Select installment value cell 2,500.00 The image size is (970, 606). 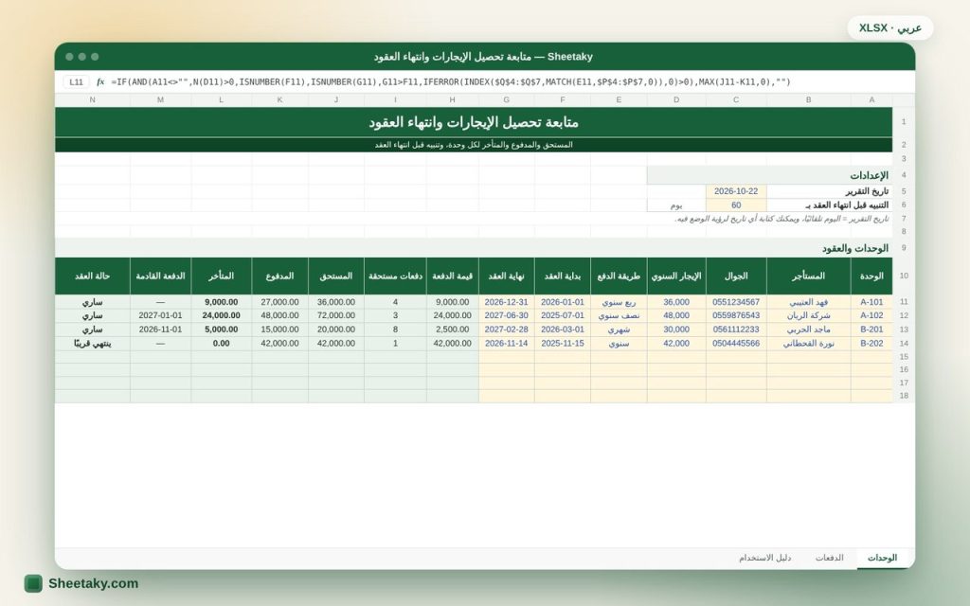[452, 330]
